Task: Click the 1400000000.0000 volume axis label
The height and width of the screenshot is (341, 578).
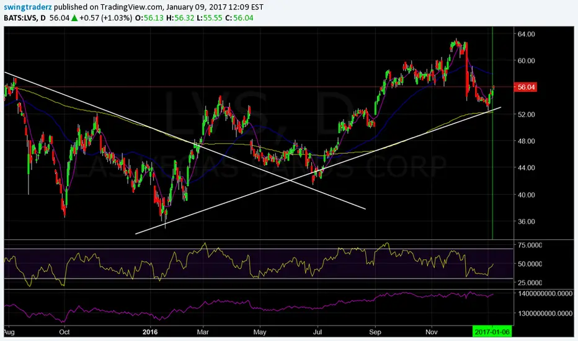Action: [x=545, y=293]
